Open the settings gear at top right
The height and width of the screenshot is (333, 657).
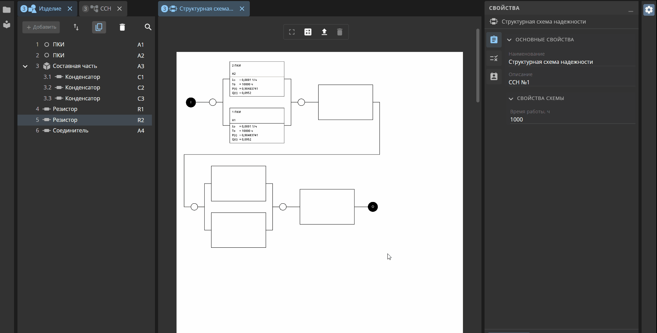[x=649, y=10]
